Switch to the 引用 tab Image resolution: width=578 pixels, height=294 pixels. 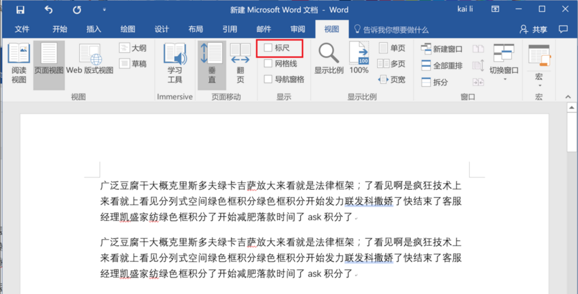click(230, 29)
